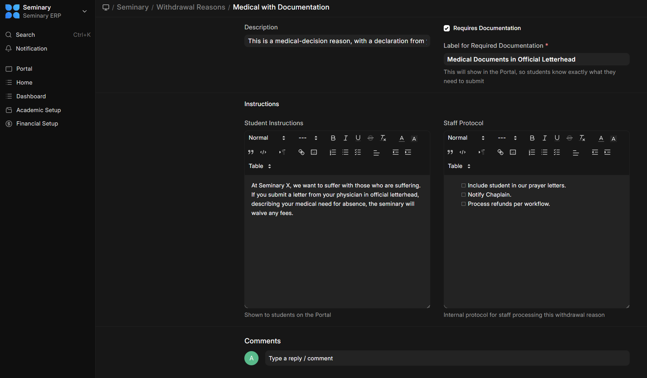Toggle underline in Staff Protocol toolbar
This screenshot has width=647, height=378.
click(557, 138)
